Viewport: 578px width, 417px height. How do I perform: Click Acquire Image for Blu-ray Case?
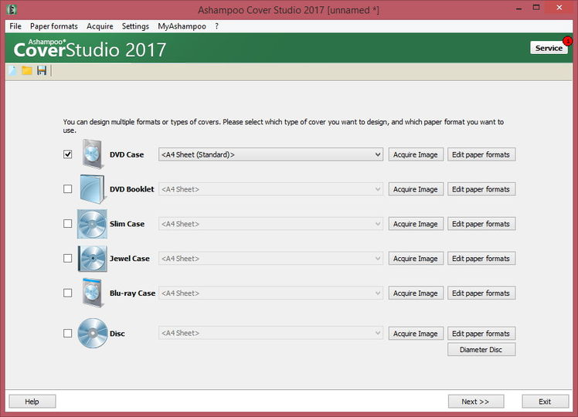[416, 293]
